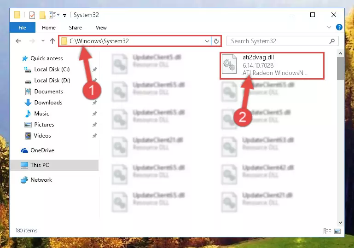The image size is (354, 248).
Task: Click the Quick access star icon
Action: [x=24, y=58]
